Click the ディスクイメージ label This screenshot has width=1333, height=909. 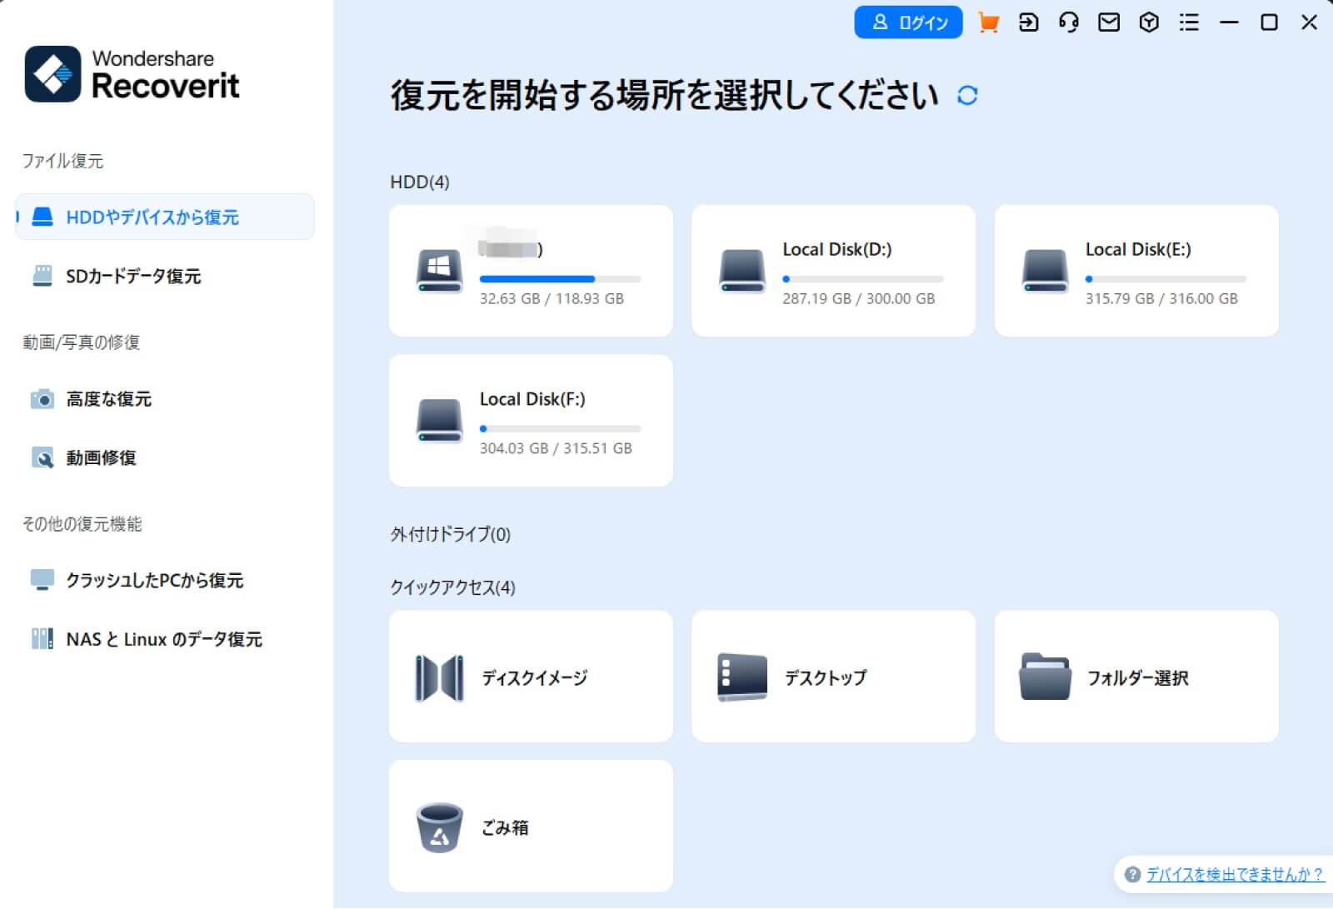(535, 678)
